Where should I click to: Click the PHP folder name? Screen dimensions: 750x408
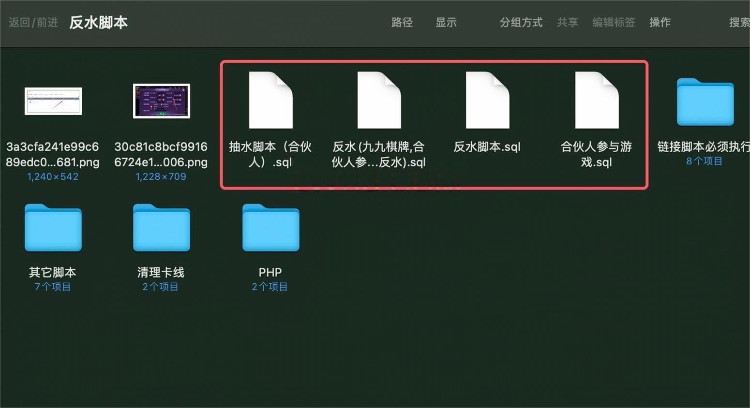(x=270, y=272)
